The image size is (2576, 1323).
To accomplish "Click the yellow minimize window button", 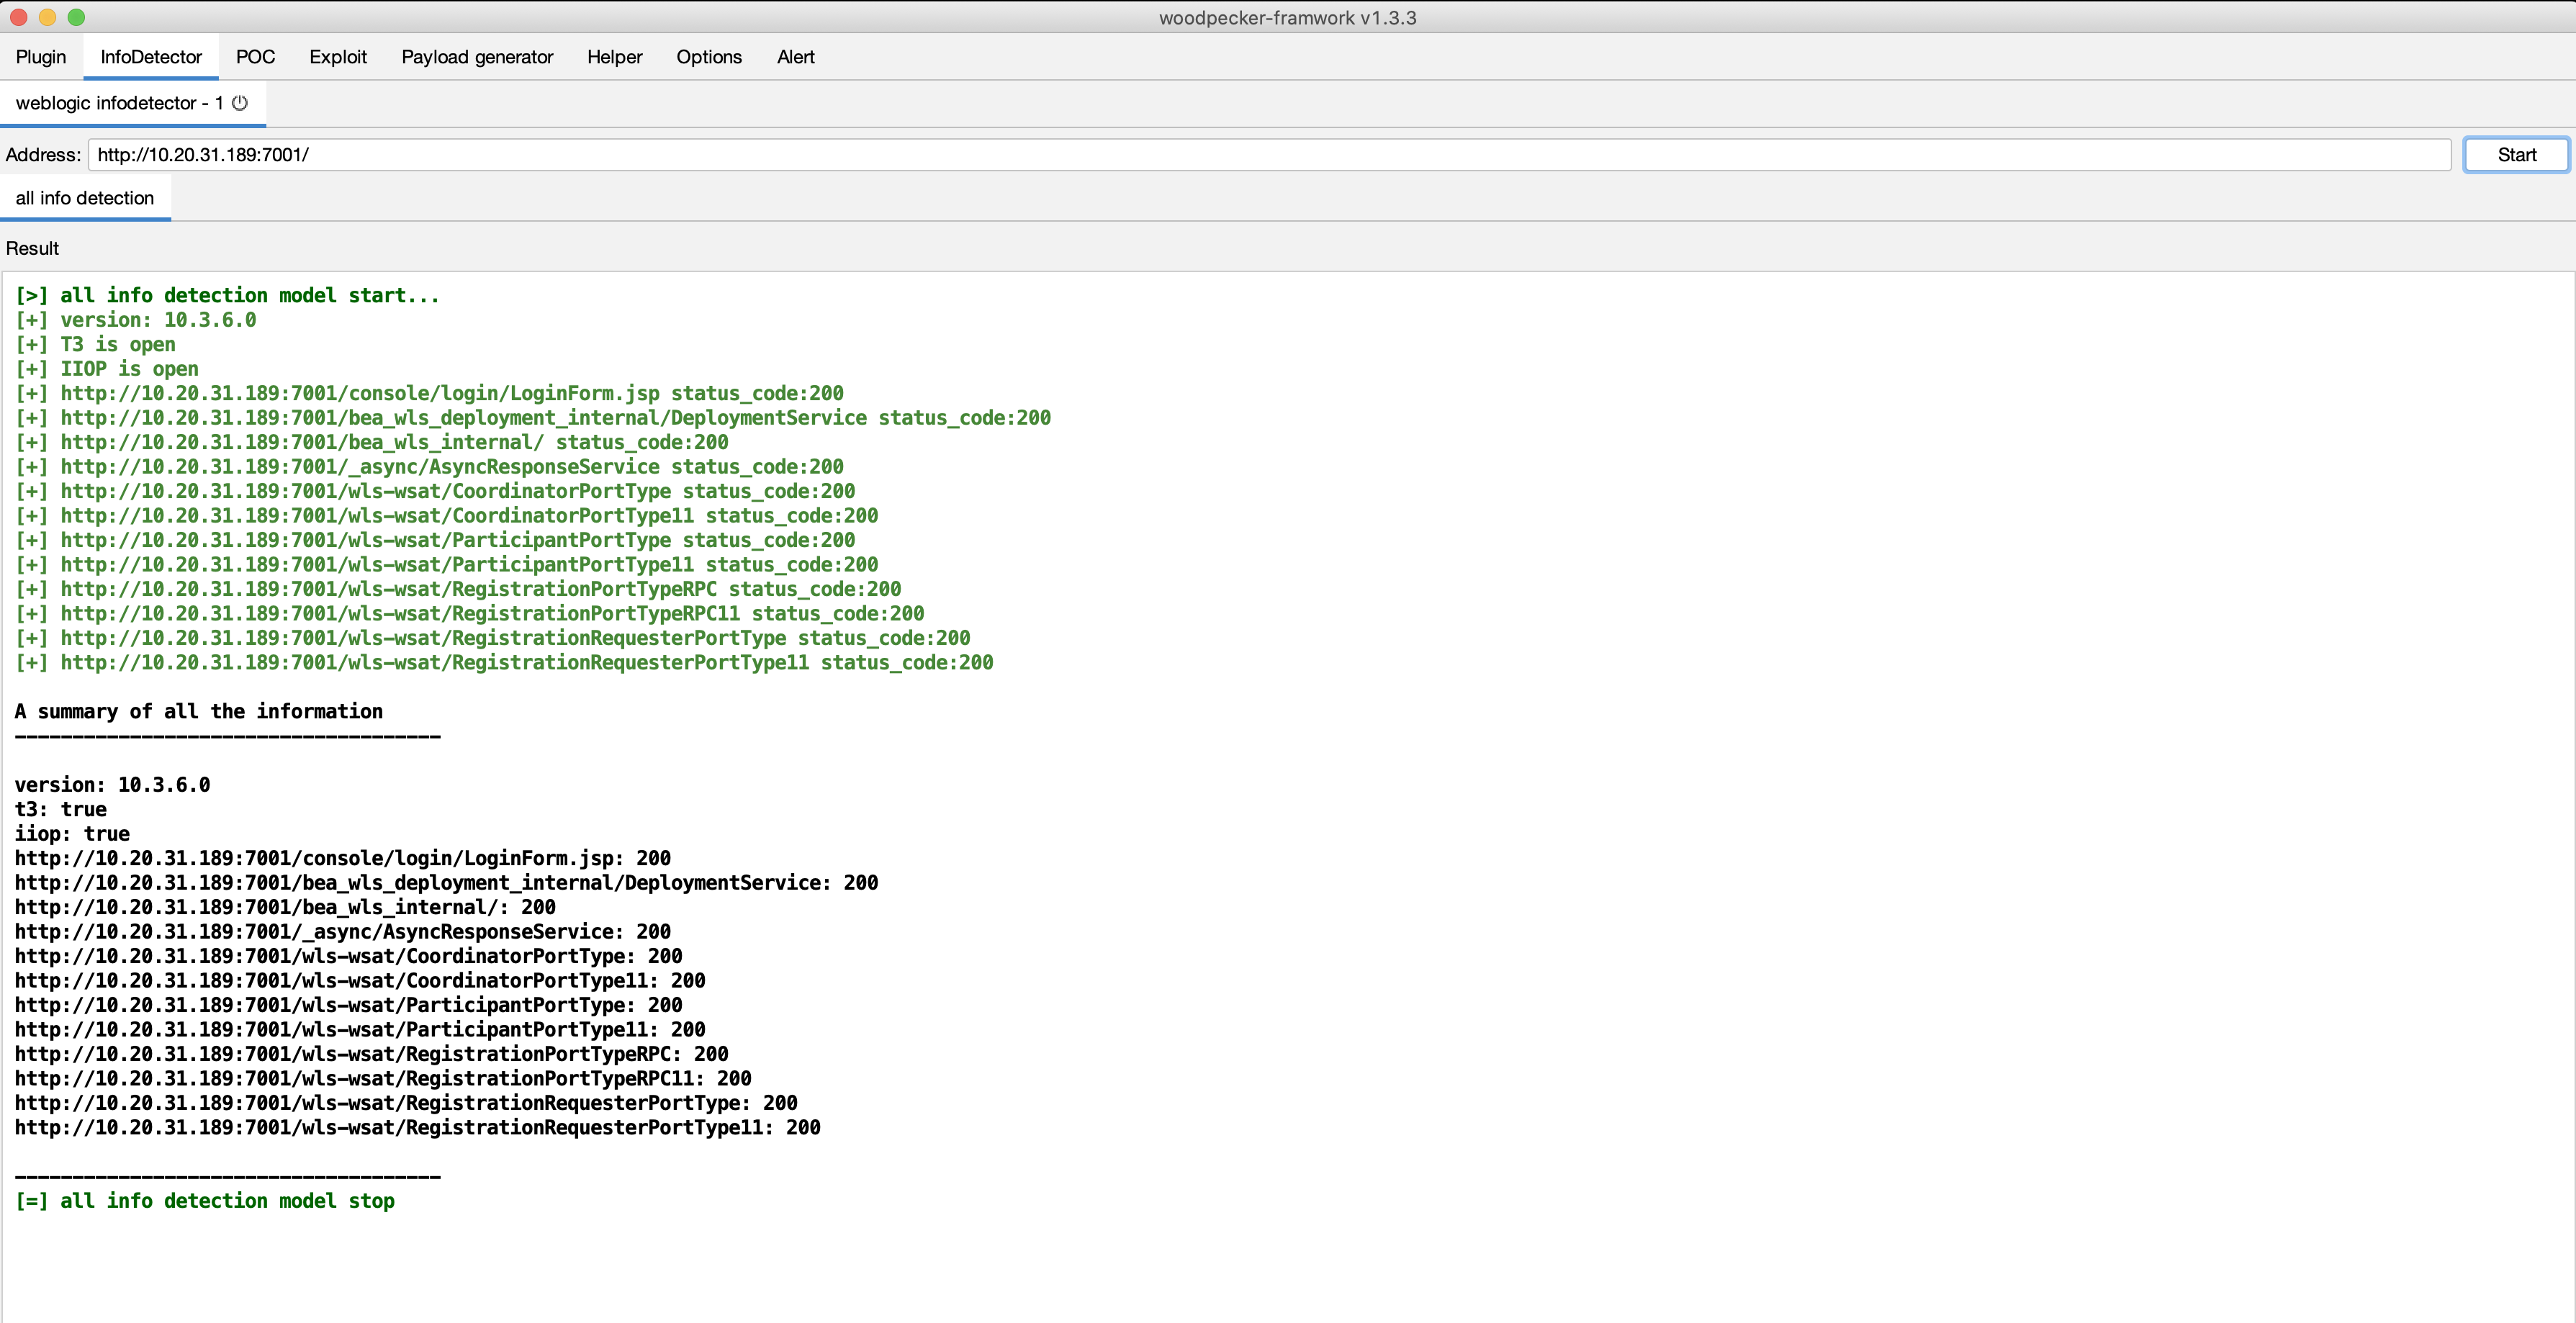I will pyautogui.click(x=47, y=17).
